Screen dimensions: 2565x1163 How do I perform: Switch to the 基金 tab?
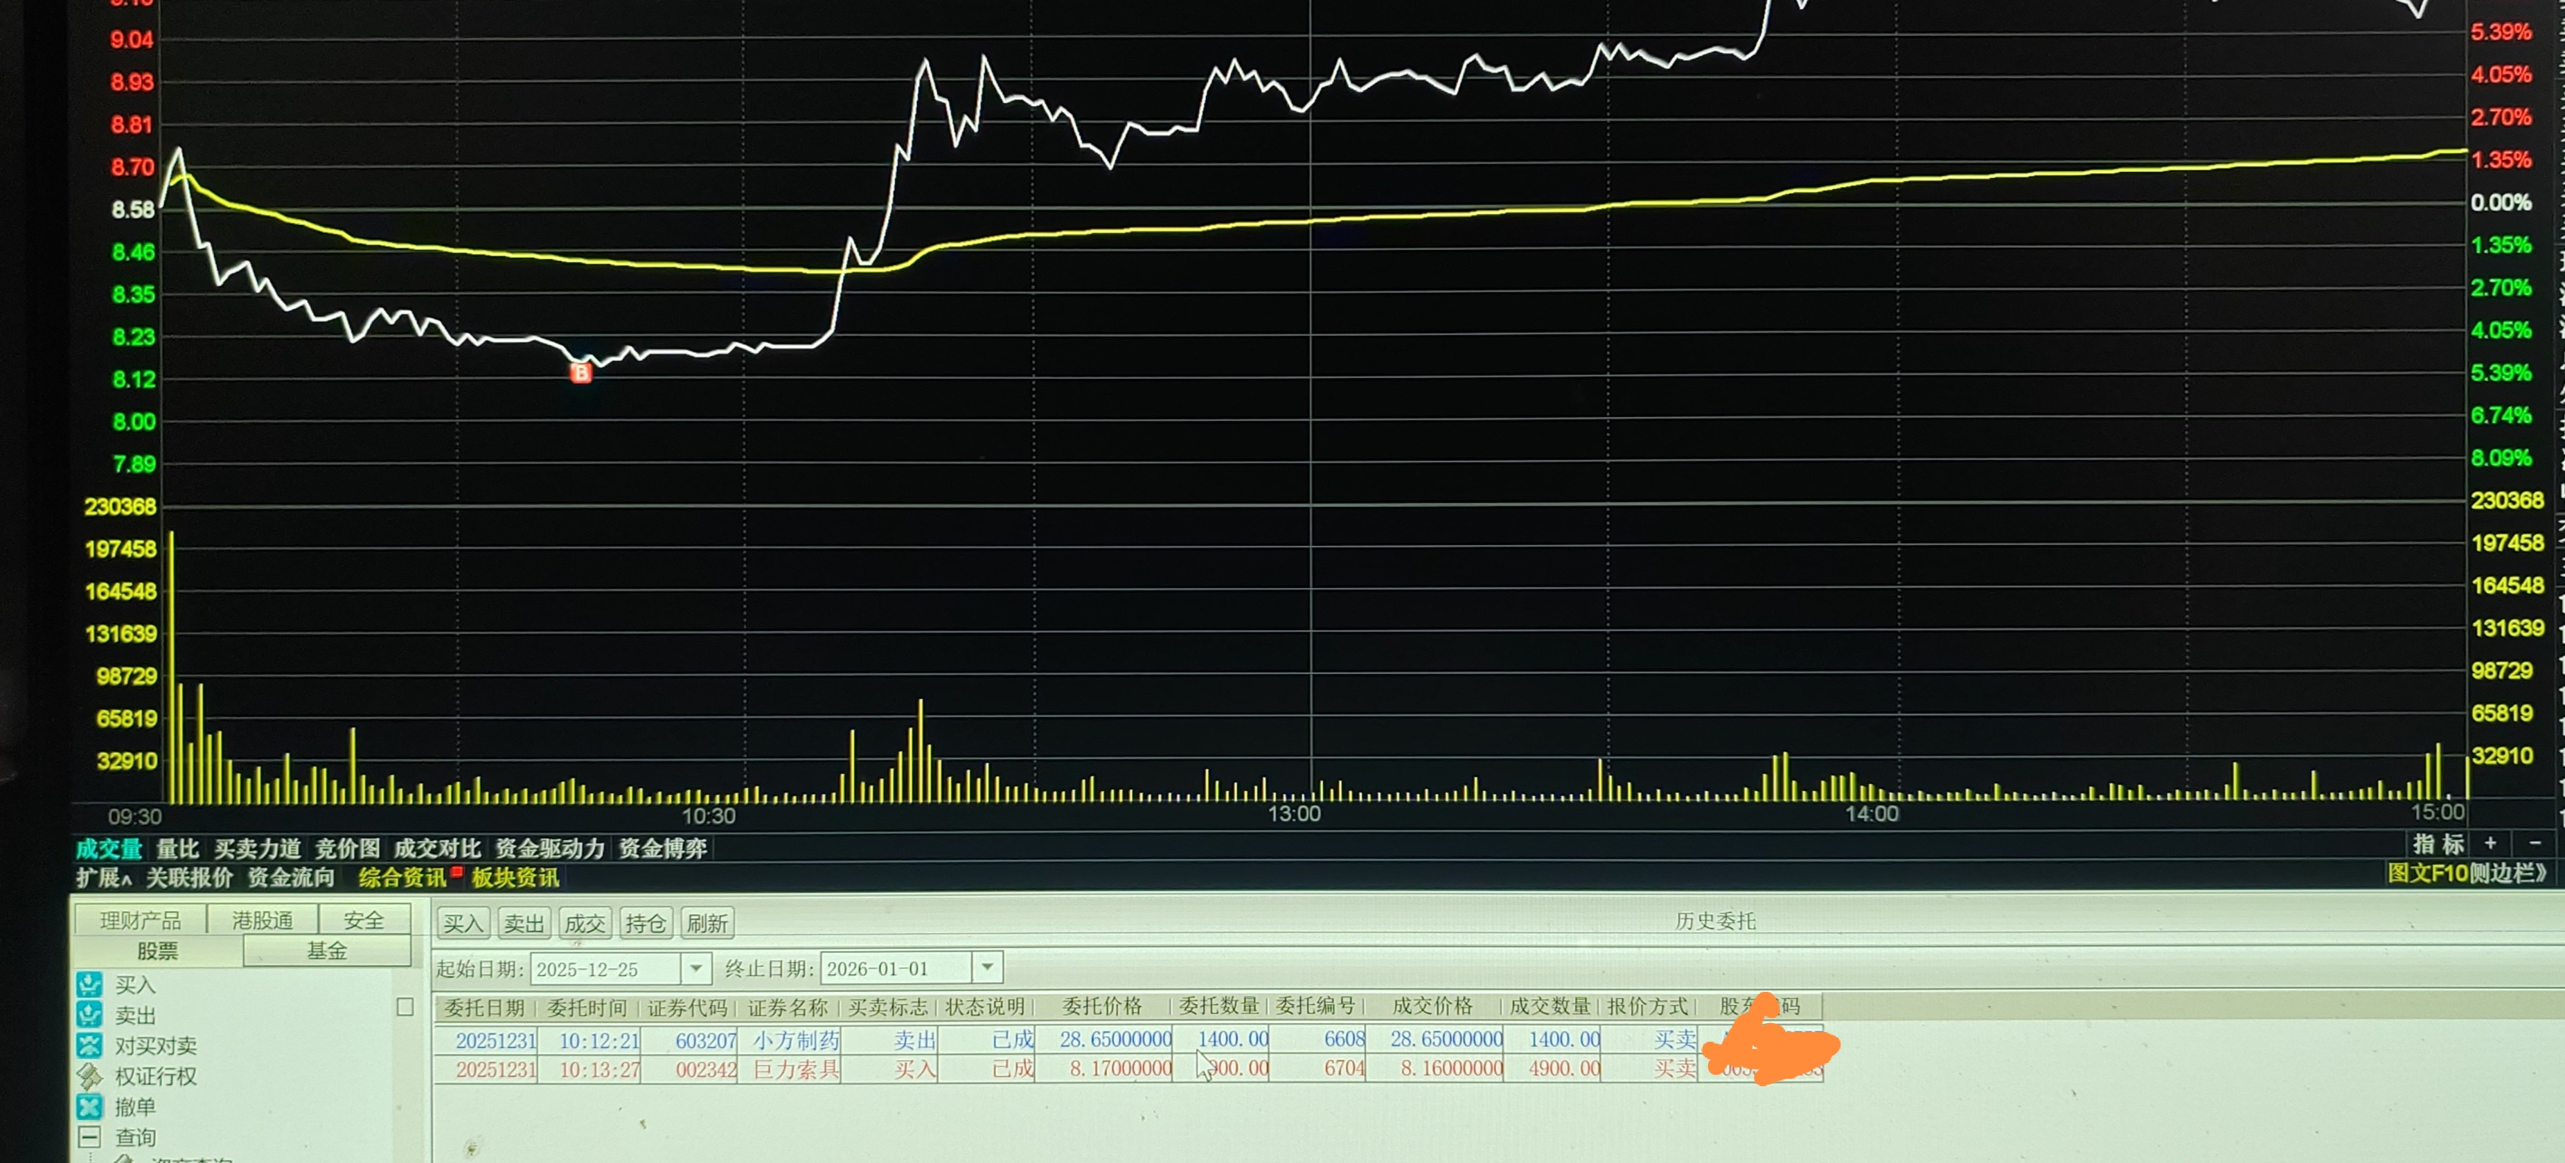(x=327, y=951)
